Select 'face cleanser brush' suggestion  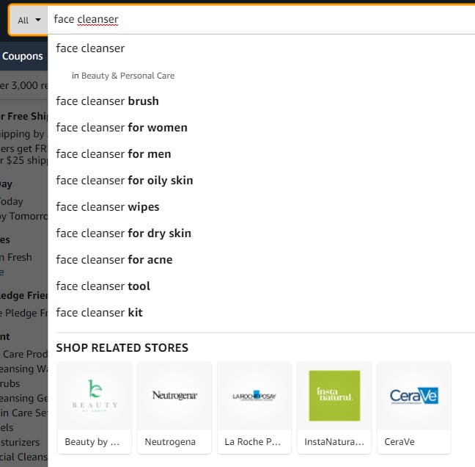(x=107, y=101)
